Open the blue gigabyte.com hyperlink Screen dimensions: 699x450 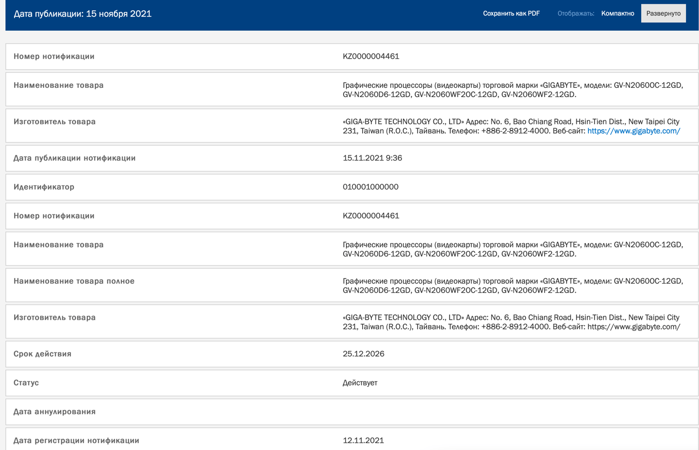(x=633, y=131)
